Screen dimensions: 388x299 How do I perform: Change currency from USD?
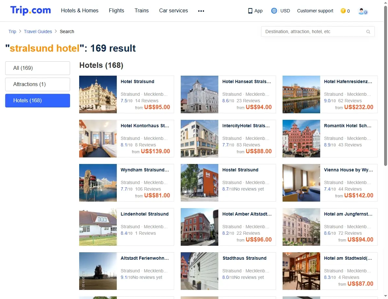coord(285,11)
